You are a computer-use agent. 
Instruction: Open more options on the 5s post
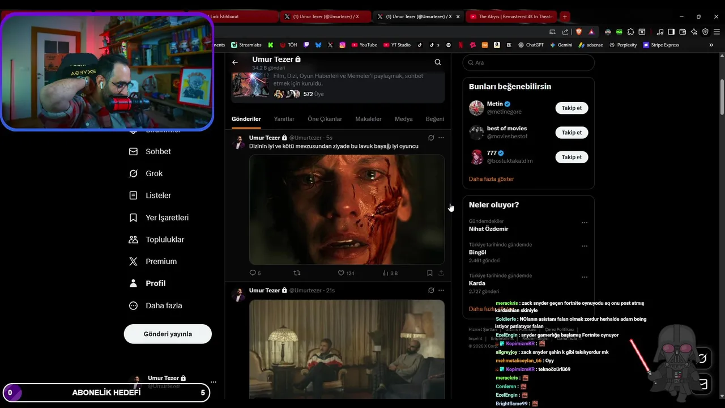441,138
